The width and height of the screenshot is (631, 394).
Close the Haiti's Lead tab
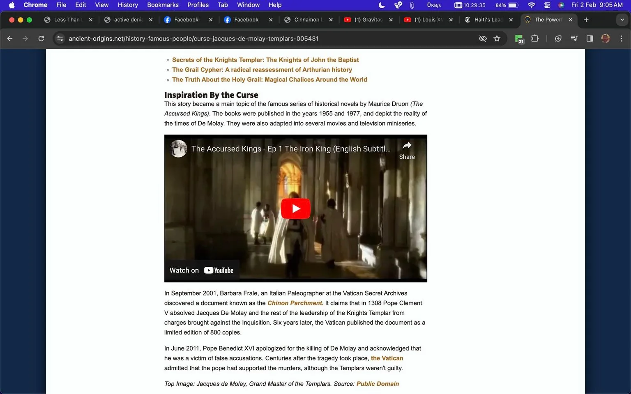[511, 20]
